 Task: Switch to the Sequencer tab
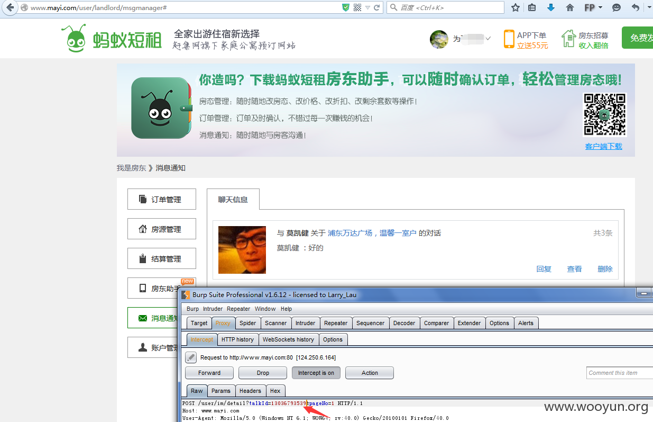click(x=371, y=323)
